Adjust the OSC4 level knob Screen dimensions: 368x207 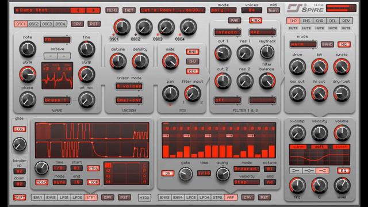(188, 27)
